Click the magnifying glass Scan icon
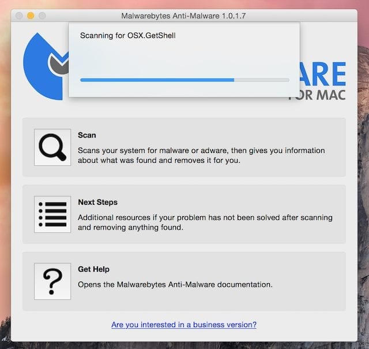Viewport: 369px width, 349px height. point(52,148)
